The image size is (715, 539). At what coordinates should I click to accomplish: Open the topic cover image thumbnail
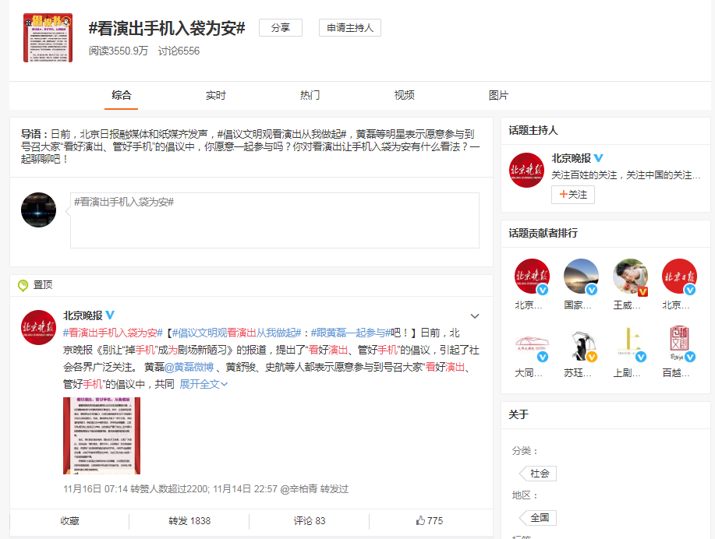point(48,38)
